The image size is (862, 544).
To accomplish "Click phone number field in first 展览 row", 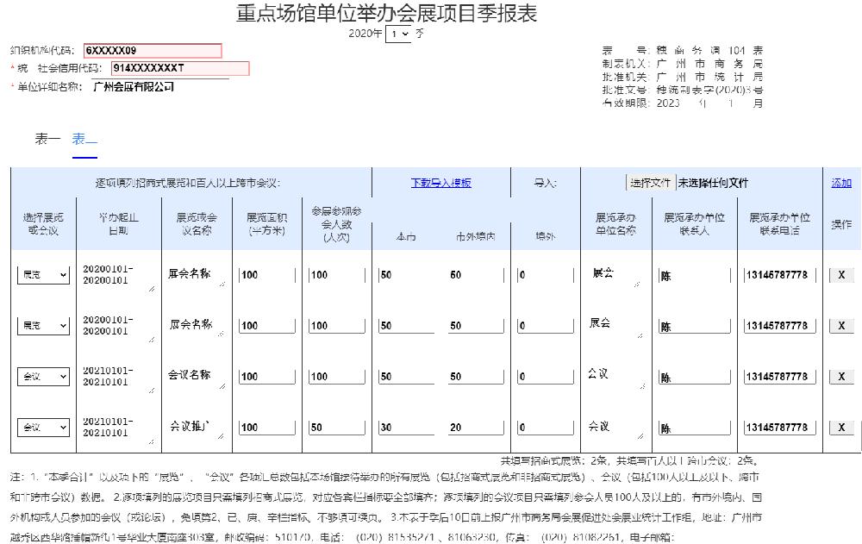I will coord(780,275).
